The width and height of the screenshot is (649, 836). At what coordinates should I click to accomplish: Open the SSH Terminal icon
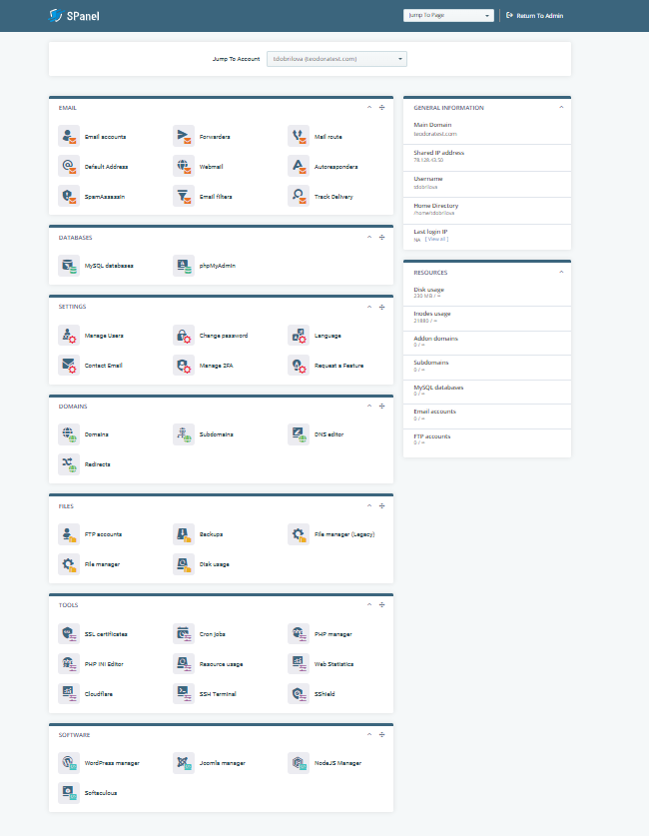coord(184,693)
